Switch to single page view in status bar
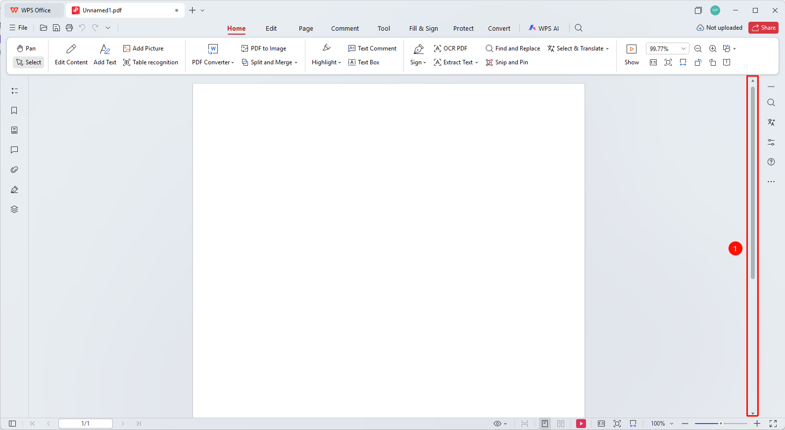 point(545,424)
